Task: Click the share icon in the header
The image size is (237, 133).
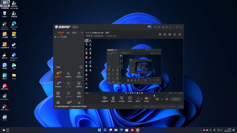Action: (180, 34)
